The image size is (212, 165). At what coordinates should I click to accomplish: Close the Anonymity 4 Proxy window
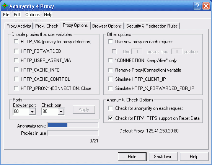tap(206, 6)
